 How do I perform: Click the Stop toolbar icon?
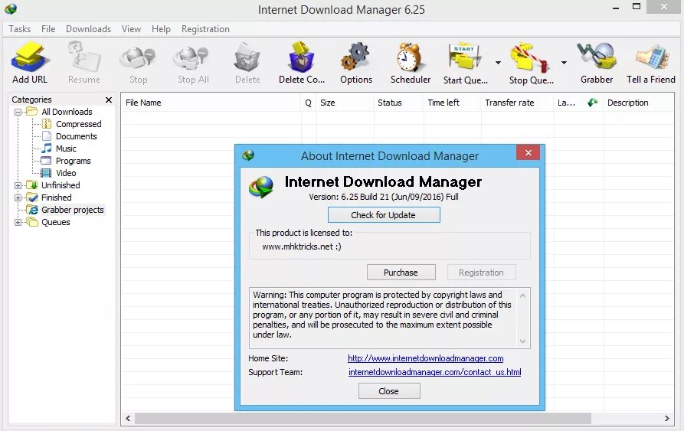click(x=138, y=62)
